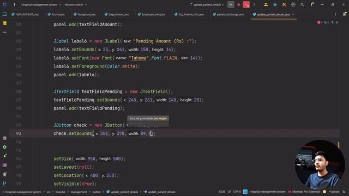The height and width of the screenshot is (196, 349).
Task: Expand Hospital management system project dropdown
Action: point(41,5)
